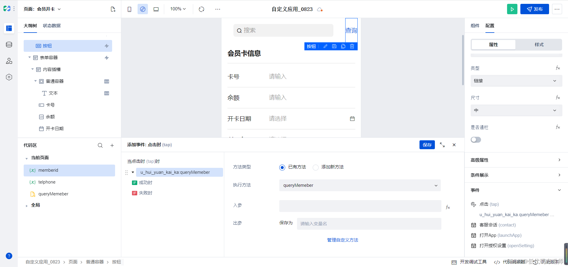Viewport: 568px width, 267px height.
Task: Open the users and roles sidebar icon
Action: (x=9, y=61)
